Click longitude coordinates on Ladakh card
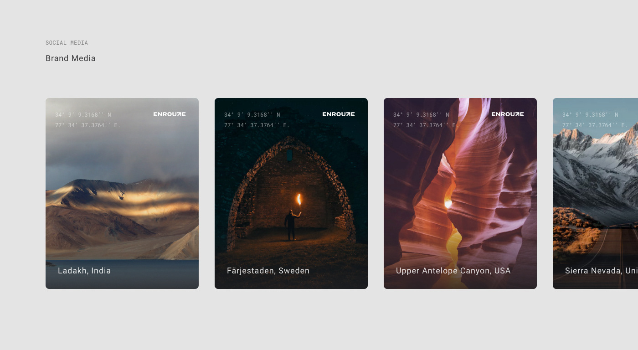 click(x=88, y=125)
